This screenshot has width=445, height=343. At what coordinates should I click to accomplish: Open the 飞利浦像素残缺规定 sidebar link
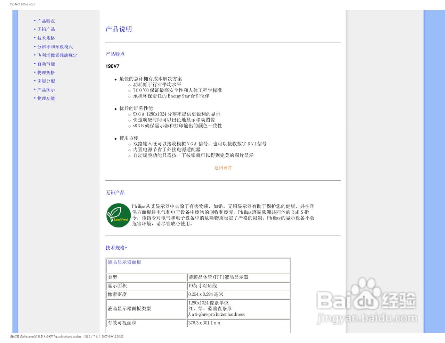pyautogui.click(x=57, y=55)
